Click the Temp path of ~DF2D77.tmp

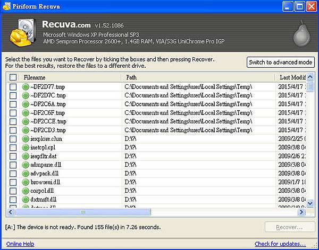tap(188, 87)
